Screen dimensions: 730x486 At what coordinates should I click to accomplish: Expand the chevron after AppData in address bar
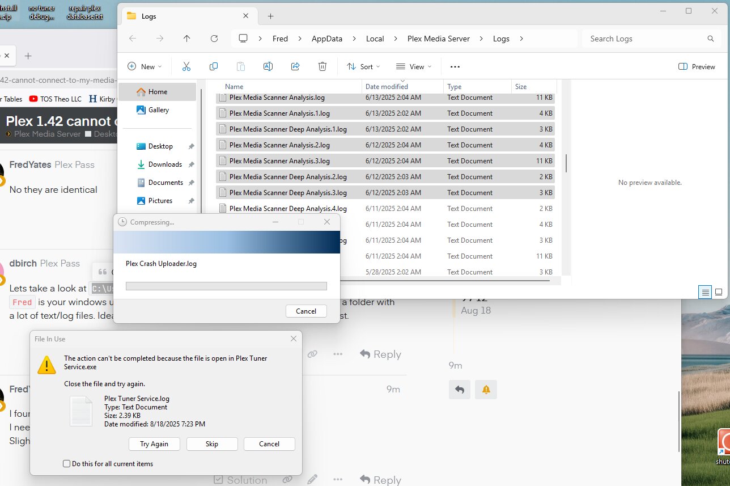[354, 39]
